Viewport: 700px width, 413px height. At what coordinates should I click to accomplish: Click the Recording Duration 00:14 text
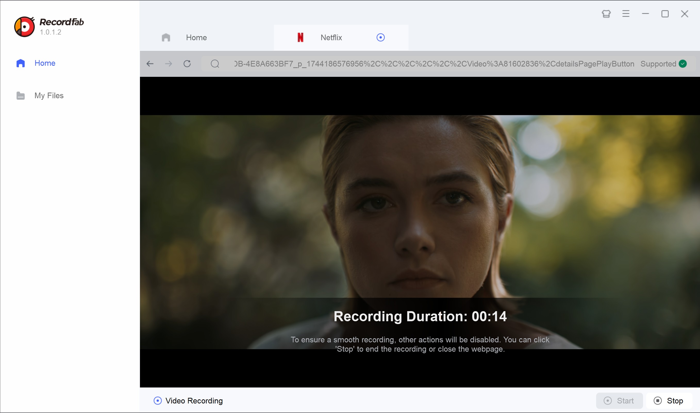tap(420, 316)
